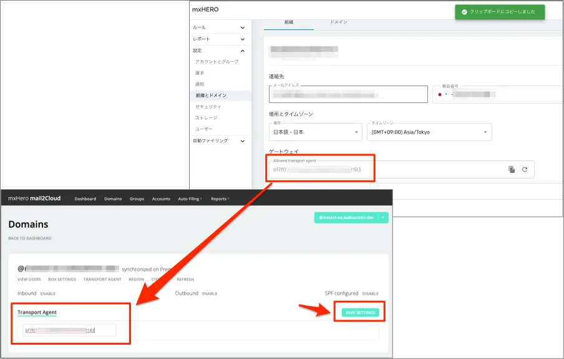Screen dimensions: 564x359
Task: Select 請求 in the sidebar
Action: point(200,73)
